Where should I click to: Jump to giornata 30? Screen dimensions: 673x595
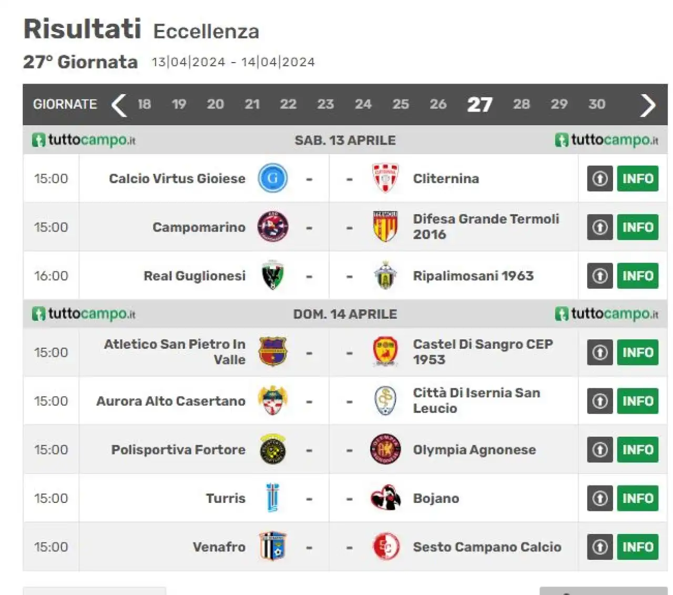click(596, 104)
